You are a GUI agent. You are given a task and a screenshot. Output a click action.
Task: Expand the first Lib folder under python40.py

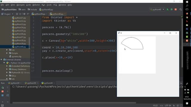(7, 50)
